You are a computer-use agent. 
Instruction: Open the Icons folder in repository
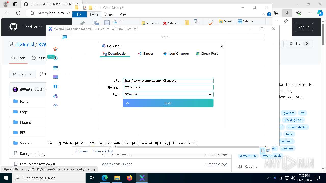click(x=24, y=101)
